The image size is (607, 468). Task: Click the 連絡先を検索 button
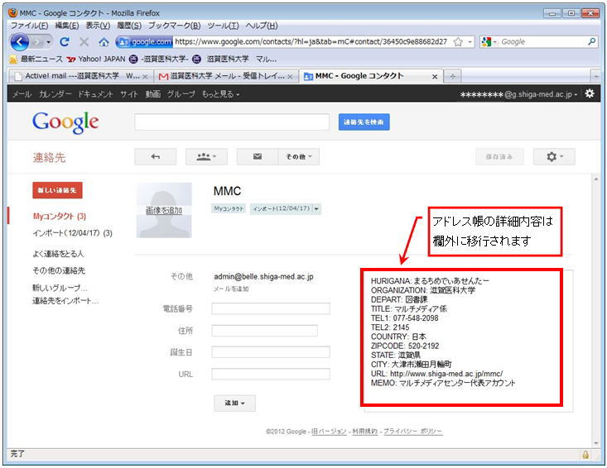(364, 122)
